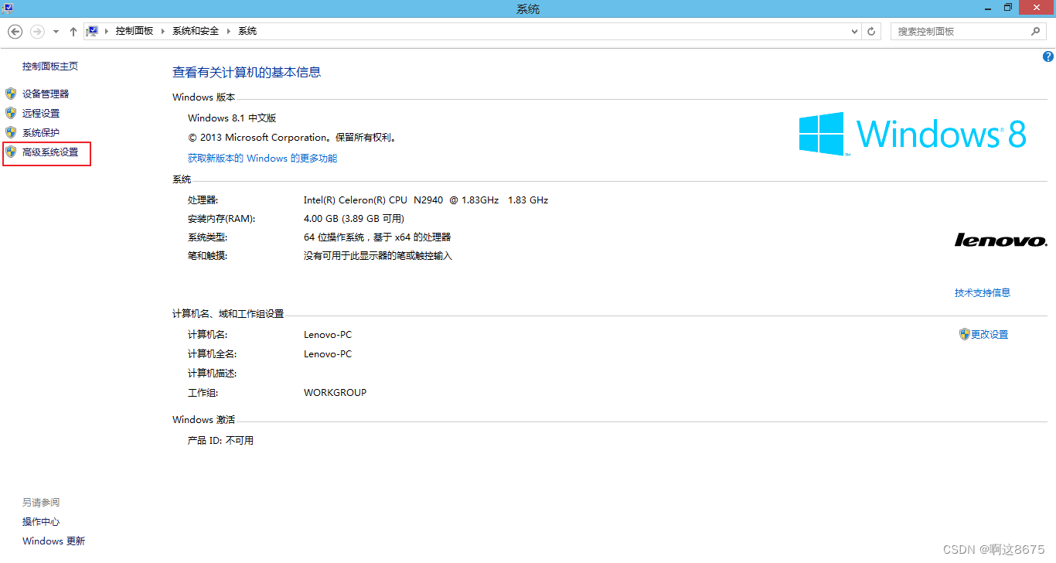Restore down the 系统 window

click(1008, 8)
